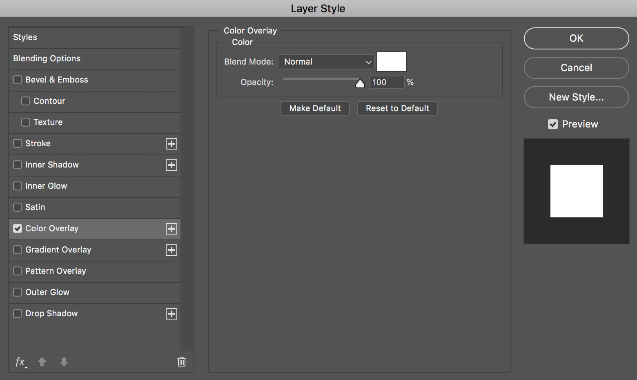The height and width of the screenshot is (380, 637).
Task: Click the move effect down arrow
Action: [x=64, y=362]
